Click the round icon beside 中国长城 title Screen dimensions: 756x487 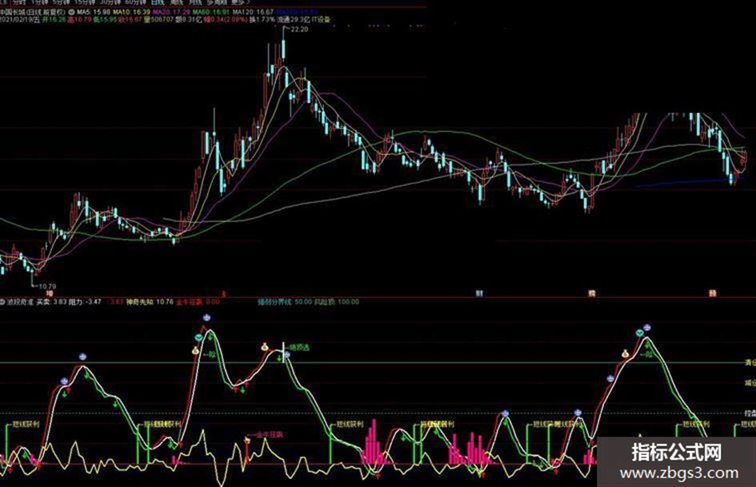coord(71,11)
